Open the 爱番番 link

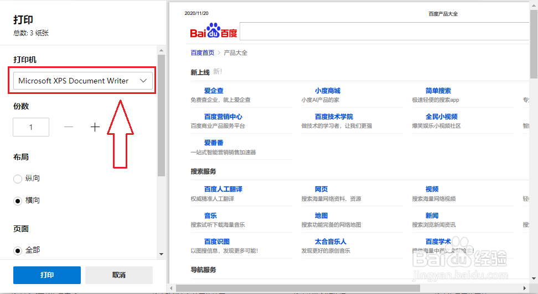(214, 143)
